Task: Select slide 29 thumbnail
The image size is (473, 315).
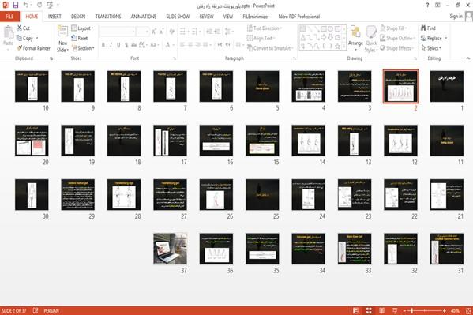Action: coord(78,194)
